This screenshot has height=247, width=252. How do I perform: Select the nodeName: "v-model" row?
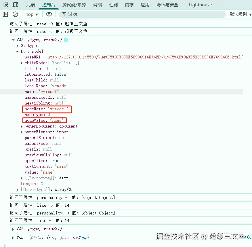tap(46, 109)
